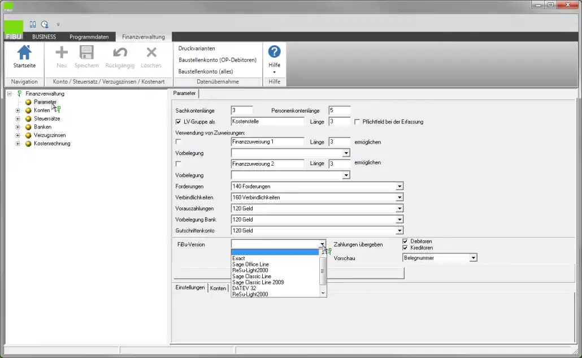This screenshot has height=358, width=582.
Task: Expand the Konten tree node
Action: (x=18, y=110)
